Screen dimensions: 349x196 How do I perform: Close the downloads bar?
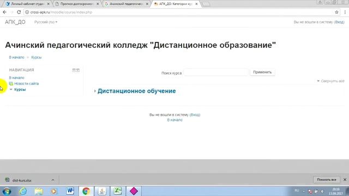(x=345, y=180)
